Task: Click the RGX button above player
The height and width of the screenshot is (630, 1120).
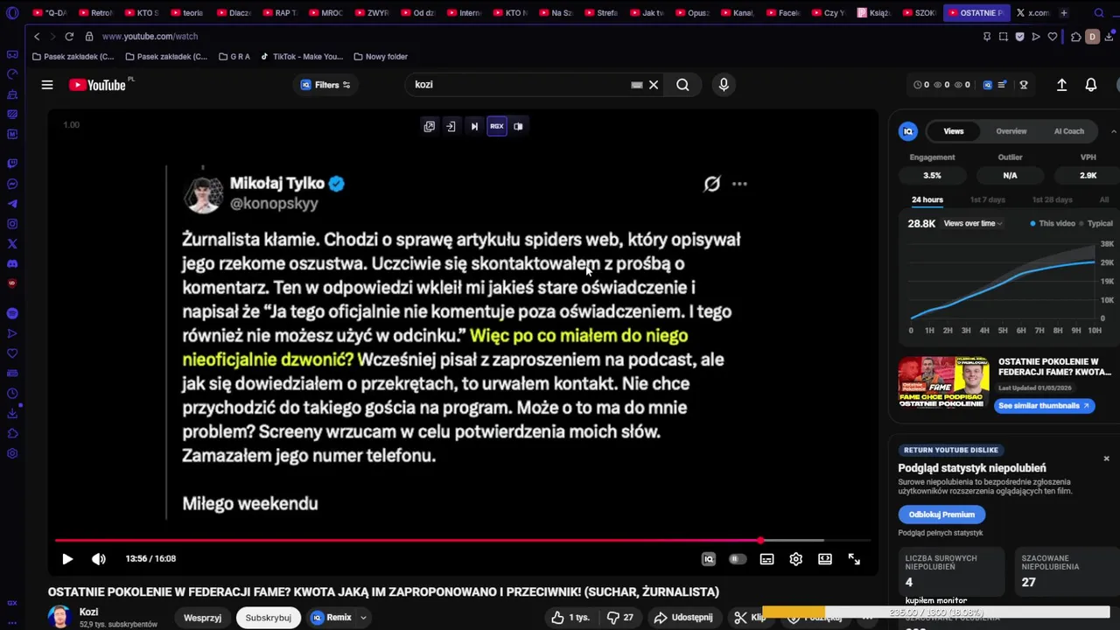Action: tap(496, 126)
